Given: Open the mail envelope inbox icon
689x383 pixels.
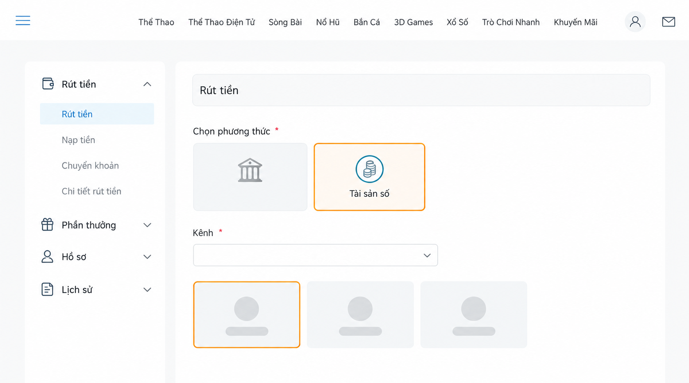Looking at the screenshot, I should coord(669,22).
